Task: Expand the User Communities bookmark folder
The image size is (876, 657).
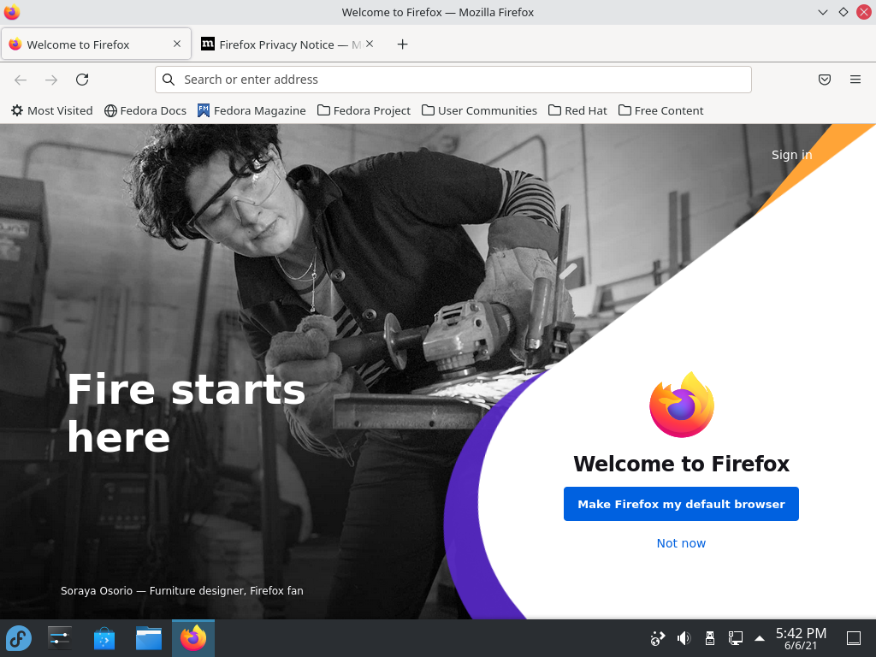Action: point(479,110)
